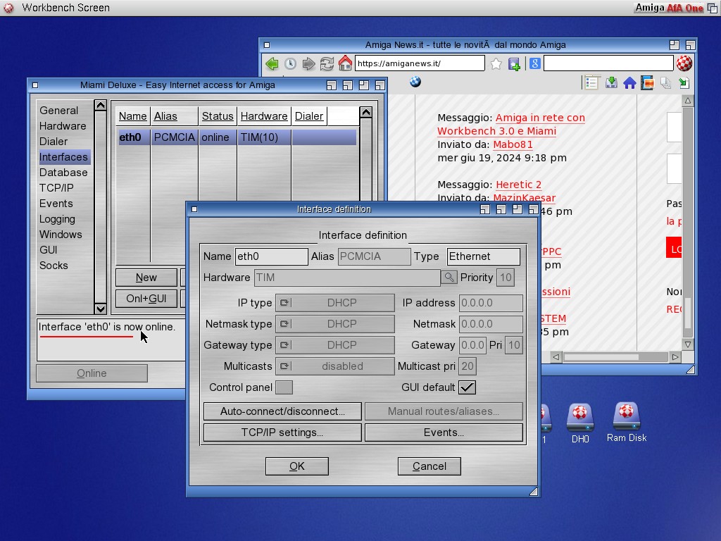The width and height of the screenshot is (721, 541).
Task: Click the bookmark star icon
Action: tap(496, 64)
